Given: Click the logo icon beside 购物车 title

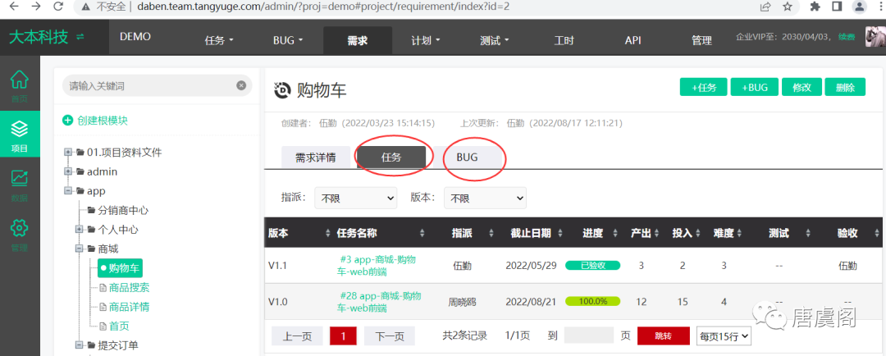Looking at the screenshot, I should click(282, 90).
